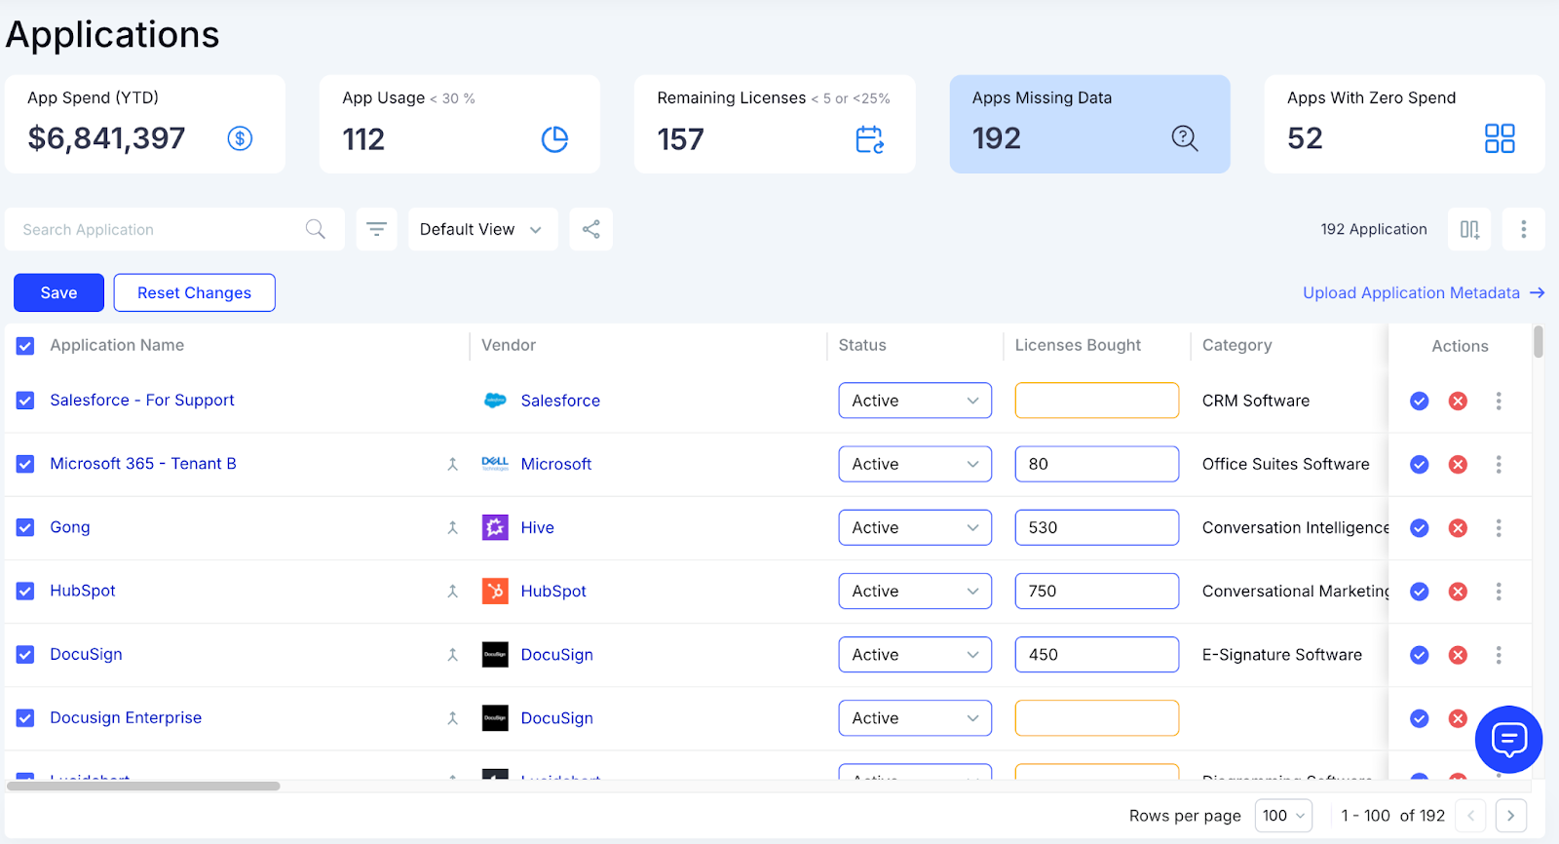Select the Apps With Zero Spend card
The width and height of the screenshot is (1559, 844).
point(1404,124)
